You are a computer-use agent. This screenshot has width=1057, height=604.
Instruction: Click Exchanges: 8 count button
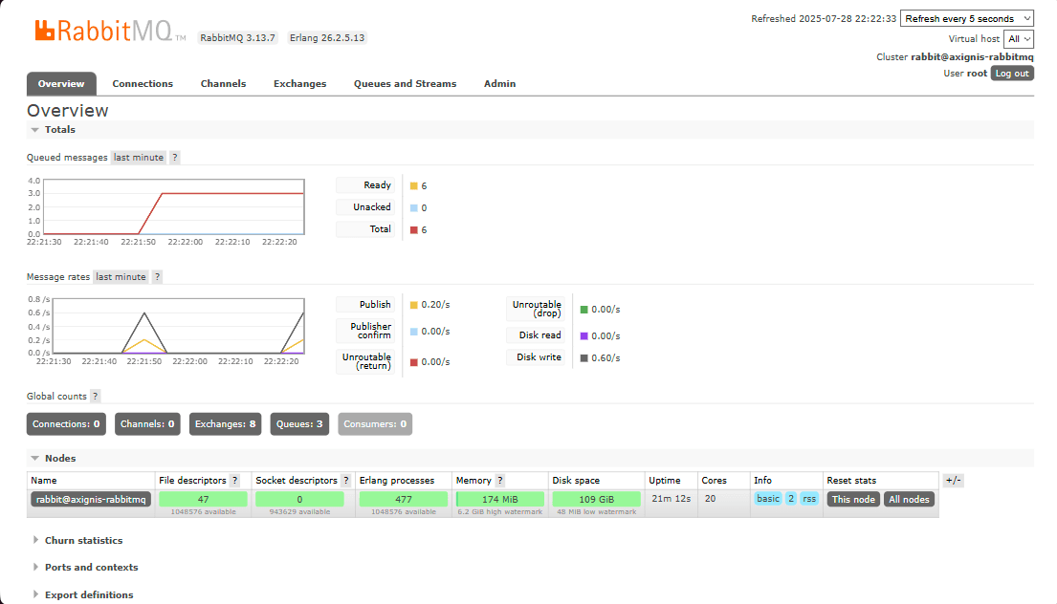tap(225, 424)
